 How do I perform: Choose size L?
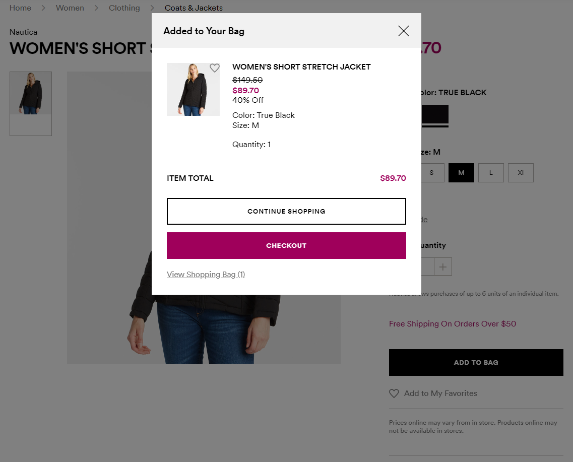(491, 173)
